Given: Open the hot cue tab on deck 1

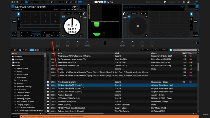Looking at the screenshot, I should pyautogui.click(x=18, y=14).
